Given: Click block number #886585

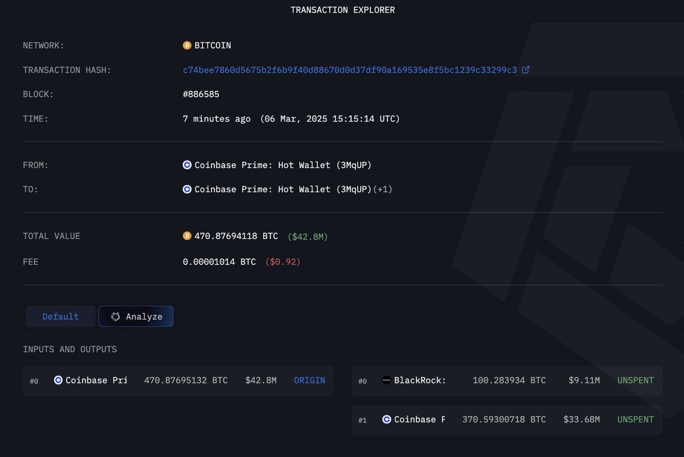Looking at the screenshot, I should pos(201,94).
